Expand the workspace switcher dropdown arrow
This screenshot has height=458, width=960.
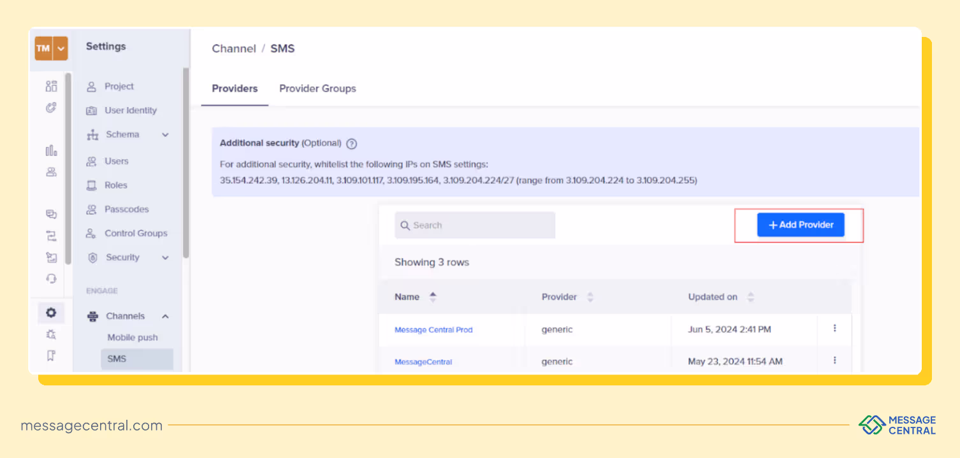pos(61,48)
